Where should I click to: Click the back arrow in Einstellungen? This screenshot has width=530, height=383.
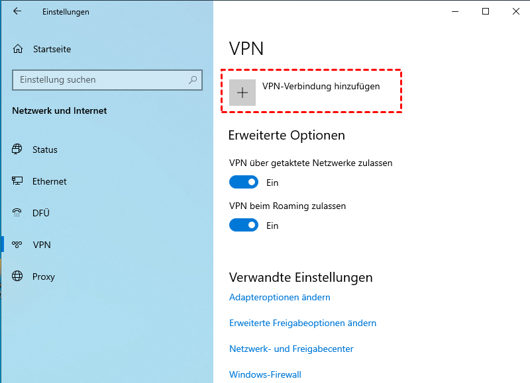(x=17, y=11)
